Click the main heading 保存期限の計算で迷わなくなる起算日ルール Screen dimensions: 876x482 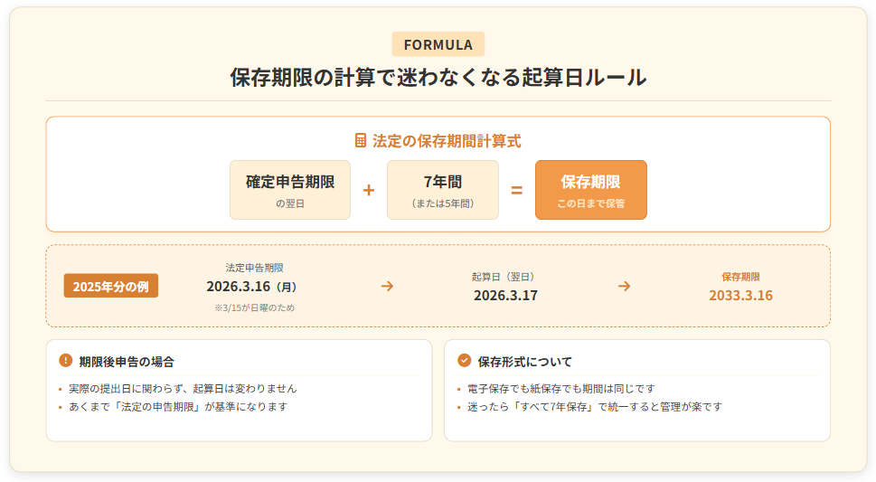coord(438,78)
